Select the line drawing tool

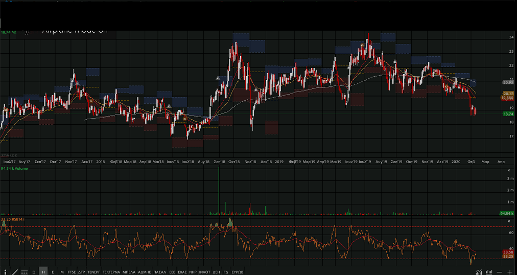pyautogui.click(x=14, y=272)
